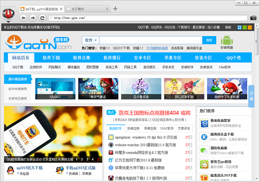Click the 微信电脑版 green chat icon
This screenshot has width=260, height=182.
click(x=204, y=151)
